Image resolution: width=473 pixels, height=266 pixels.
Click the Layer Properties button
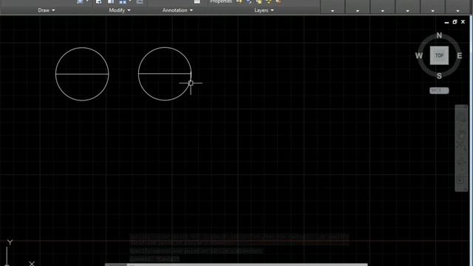click(x=220, y=1)
